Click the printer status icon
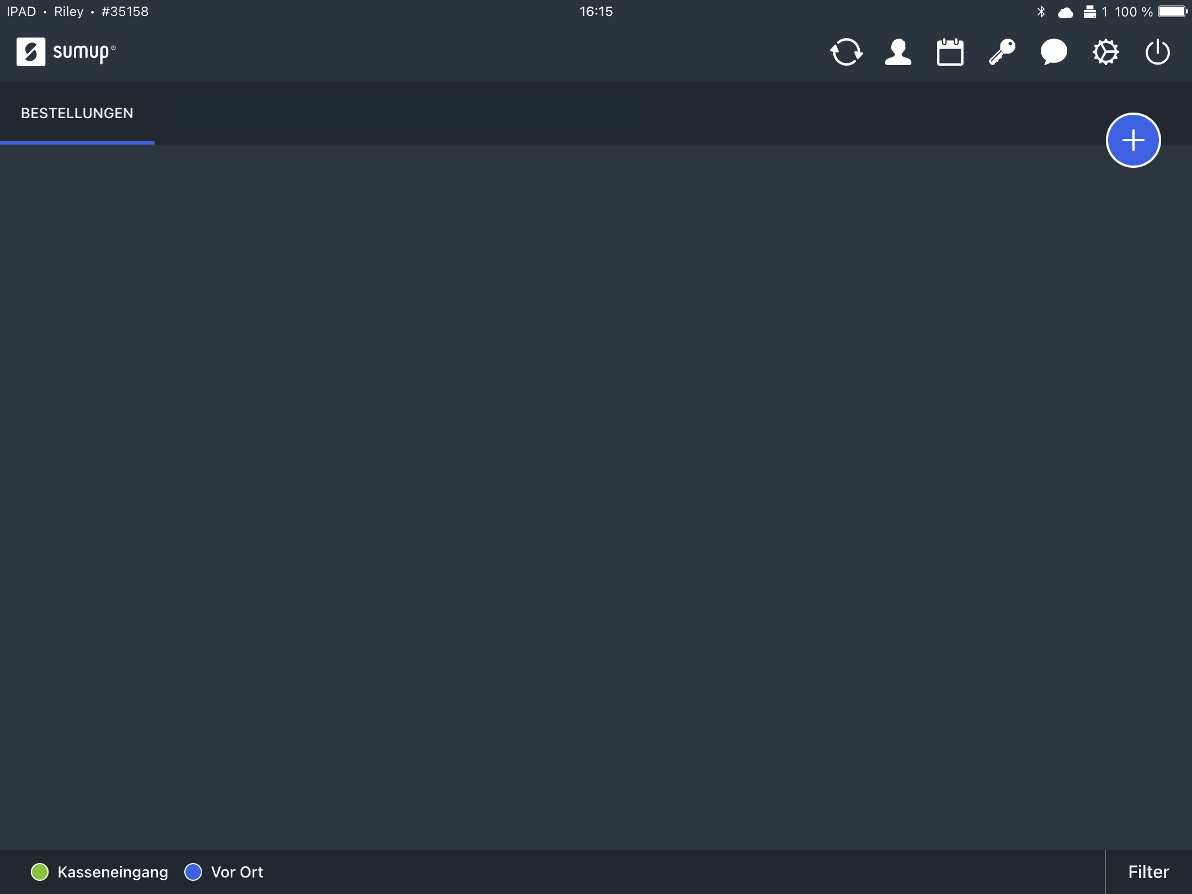The image size is (1192, 894). pyautogui.click(x=1089, y=12)
